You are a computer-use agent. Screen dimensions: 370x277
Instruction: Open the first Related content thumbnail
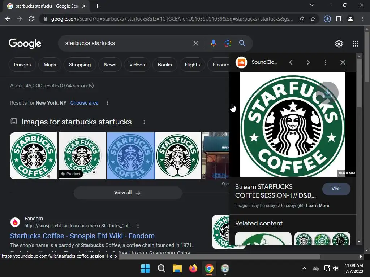click(263, 238)
